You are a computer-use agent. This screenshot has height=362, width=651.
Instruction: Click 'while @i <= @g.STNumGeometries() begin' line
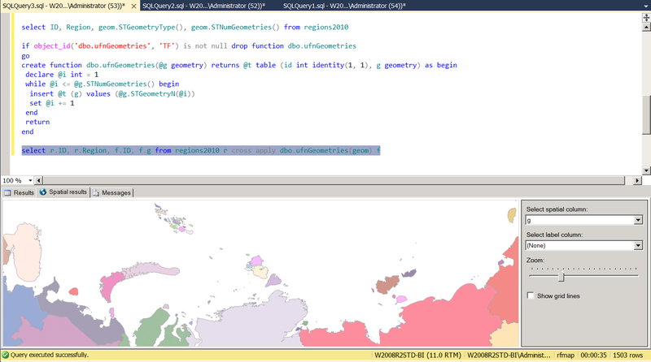[103, 84]
